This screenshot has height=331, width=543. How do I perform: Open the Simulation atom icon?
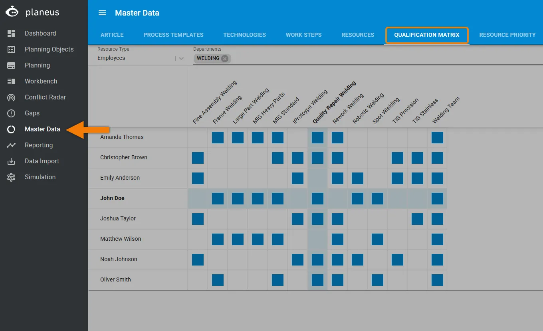11,177
